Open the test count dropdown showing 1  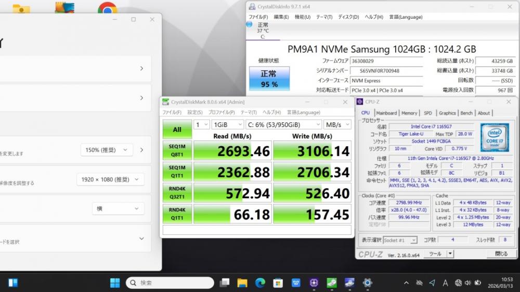[201, 124]
